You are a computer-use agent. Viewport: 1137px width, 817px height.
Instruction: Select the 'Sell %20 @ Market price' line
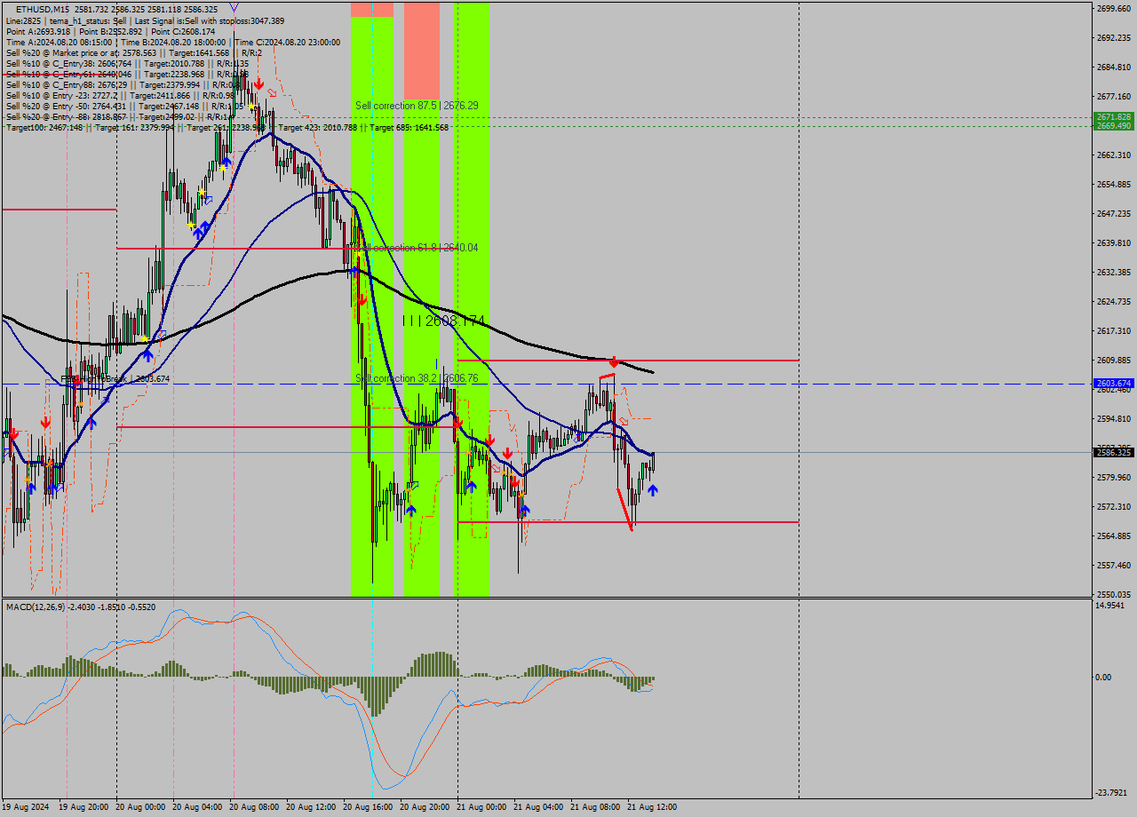pos(134,52)
